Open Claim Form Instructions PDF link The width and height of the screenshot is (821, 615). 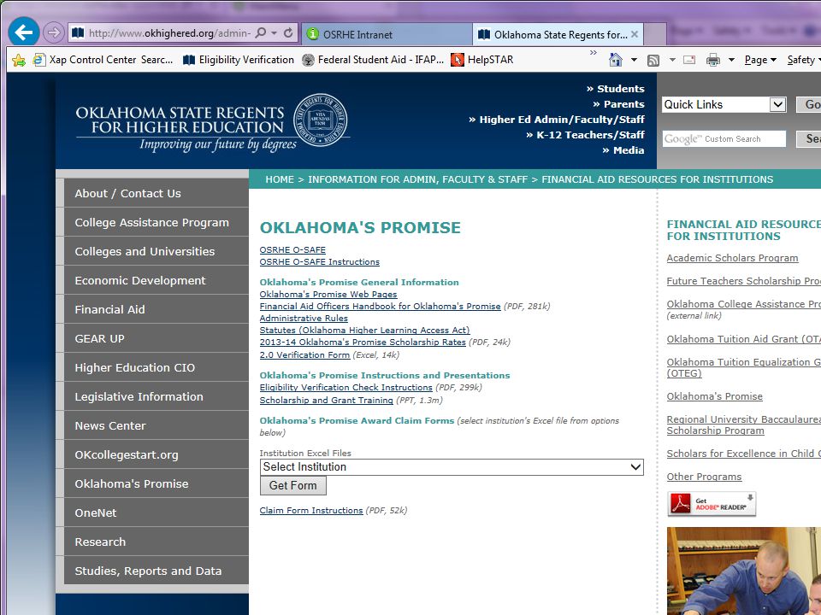click(x=311, y=511)
